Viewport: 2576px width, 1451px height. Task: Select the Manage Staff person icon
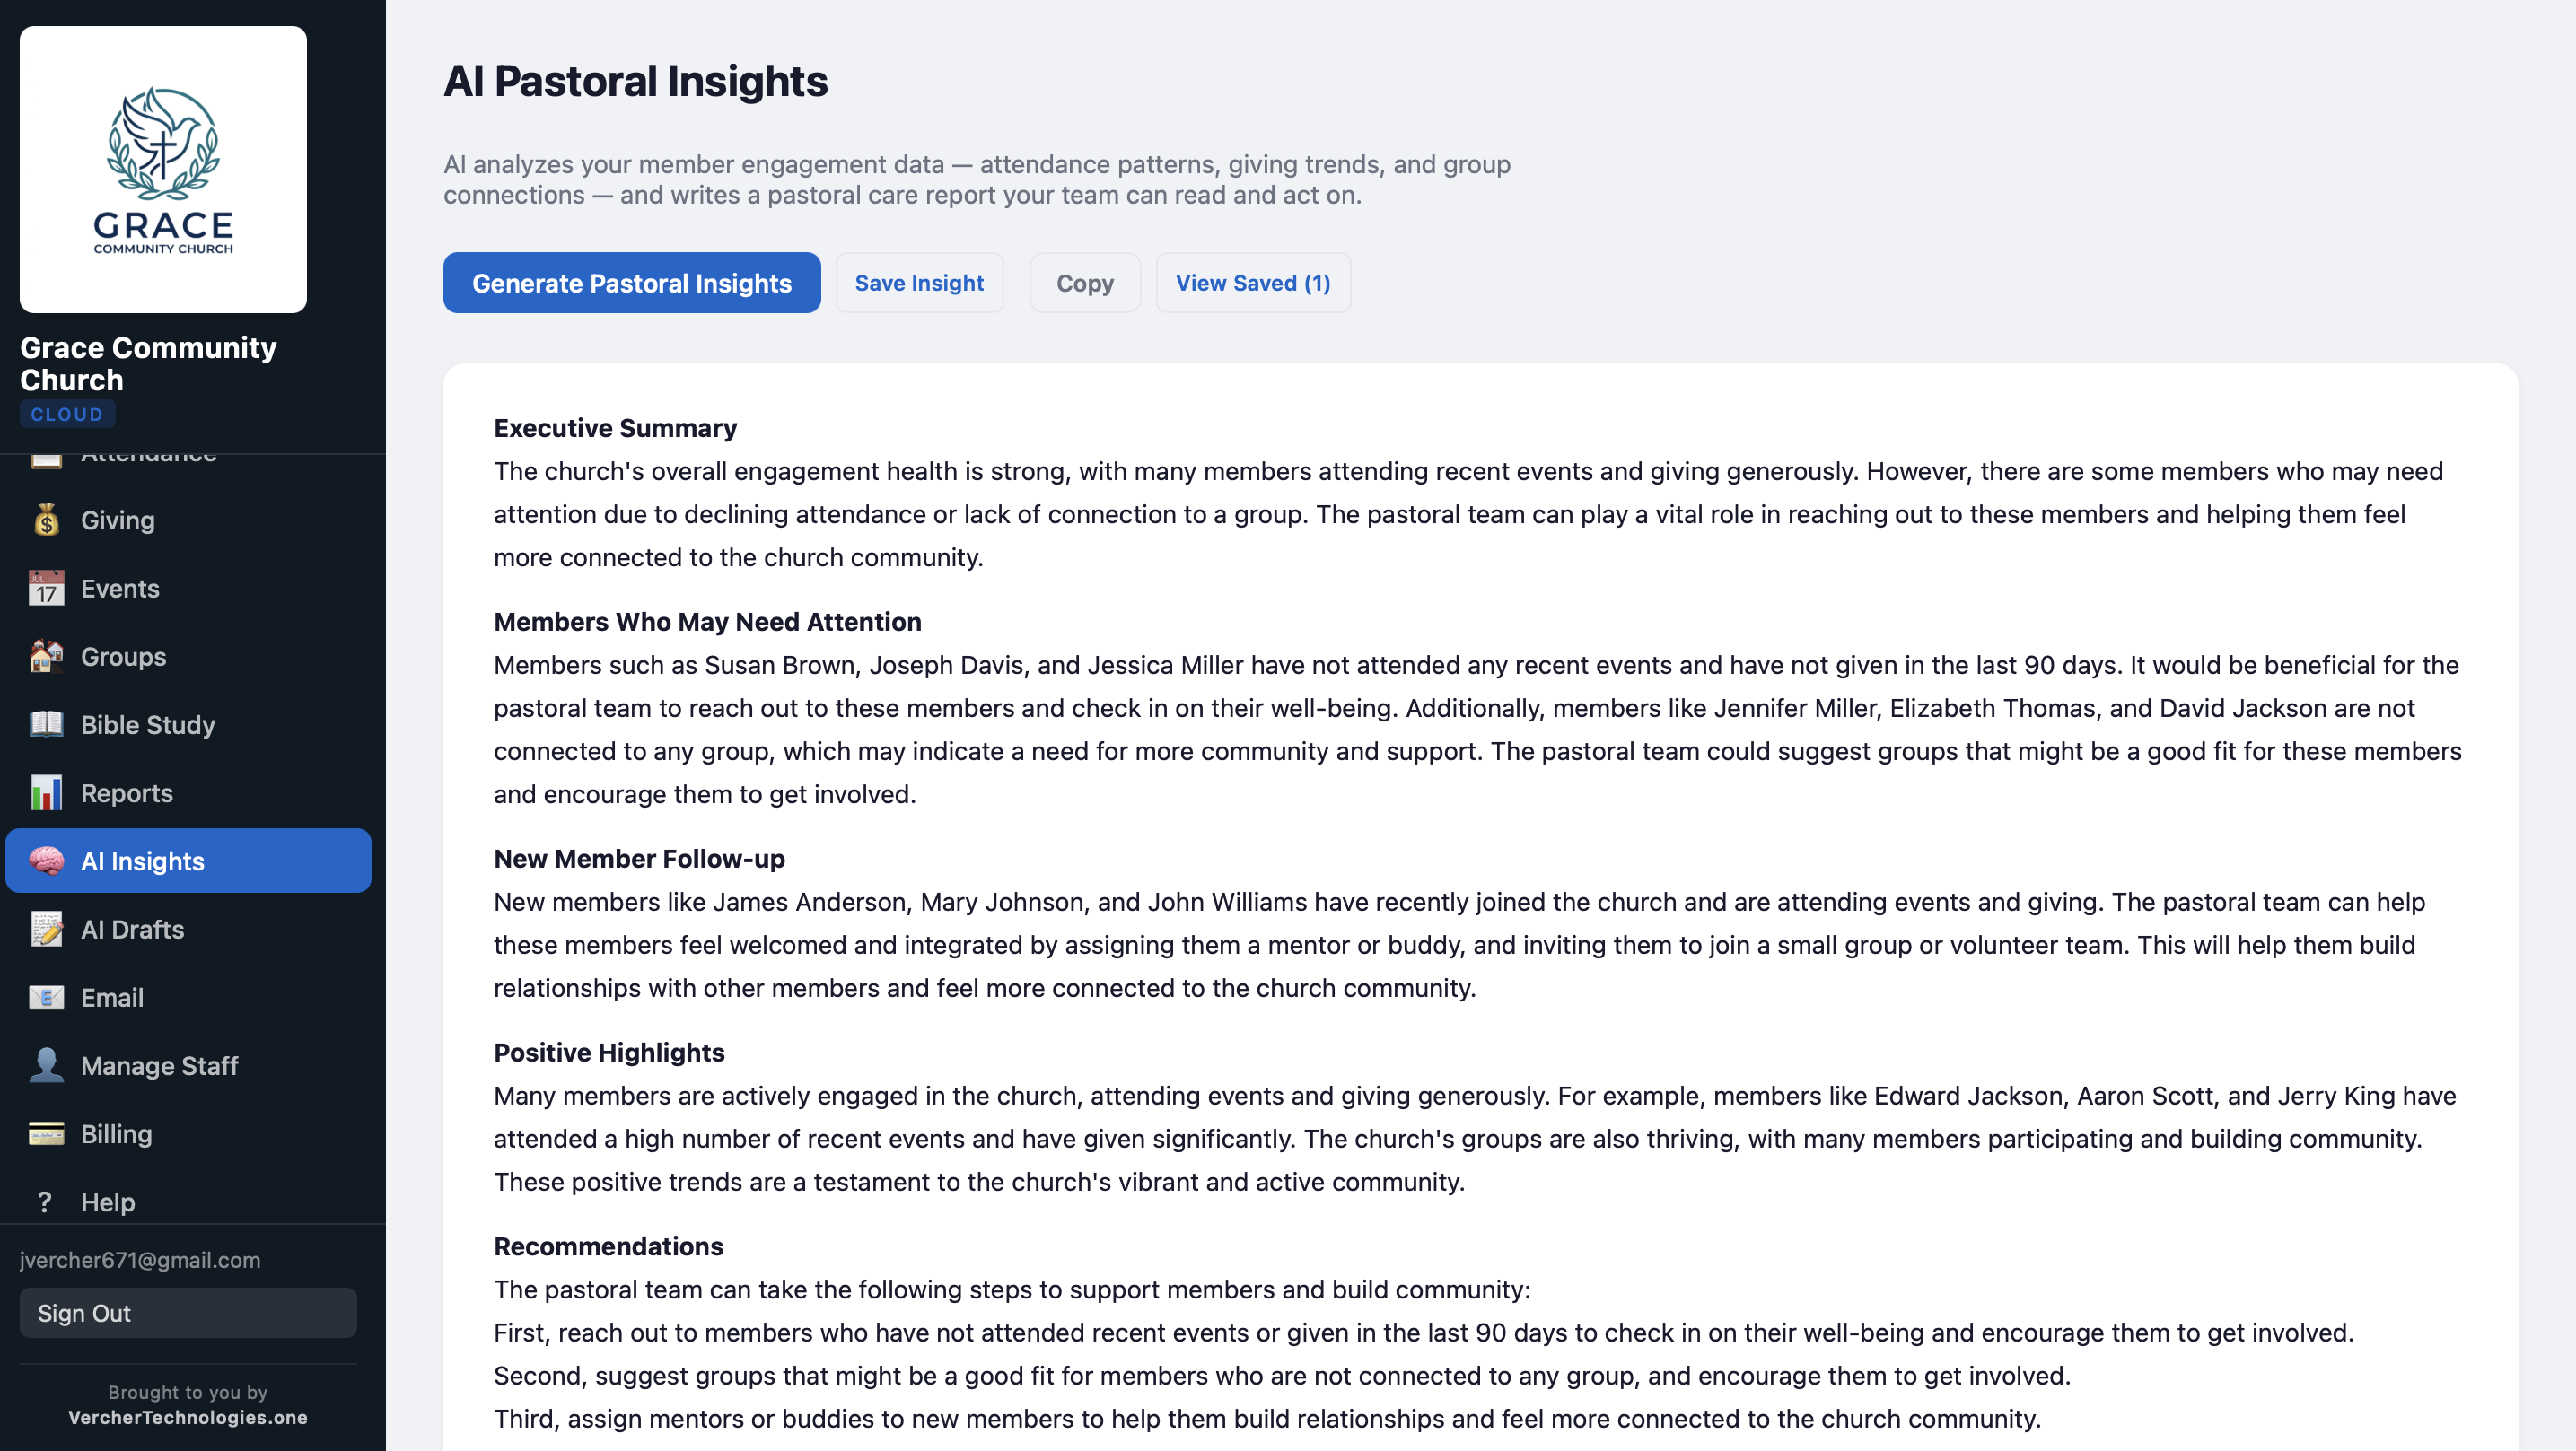click(x=46, y=1065)
